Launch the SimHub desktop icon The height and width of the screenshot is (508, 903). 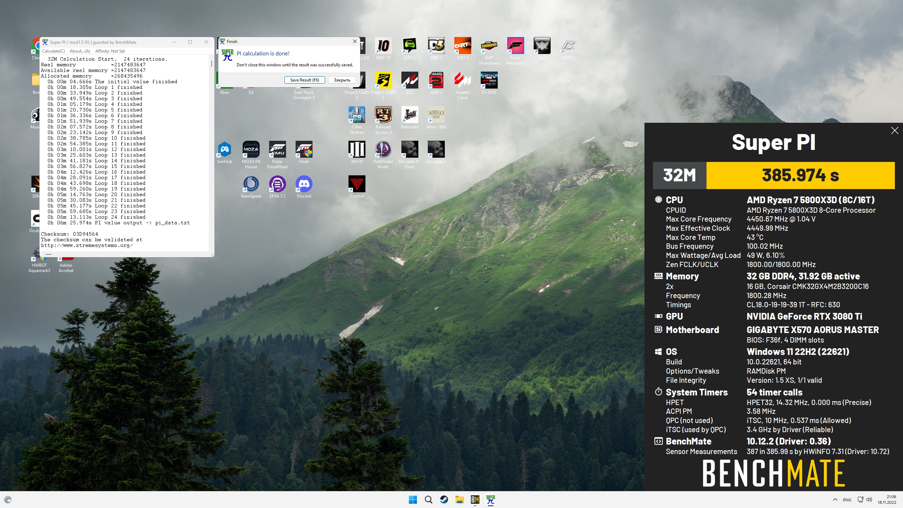[224, 152]
